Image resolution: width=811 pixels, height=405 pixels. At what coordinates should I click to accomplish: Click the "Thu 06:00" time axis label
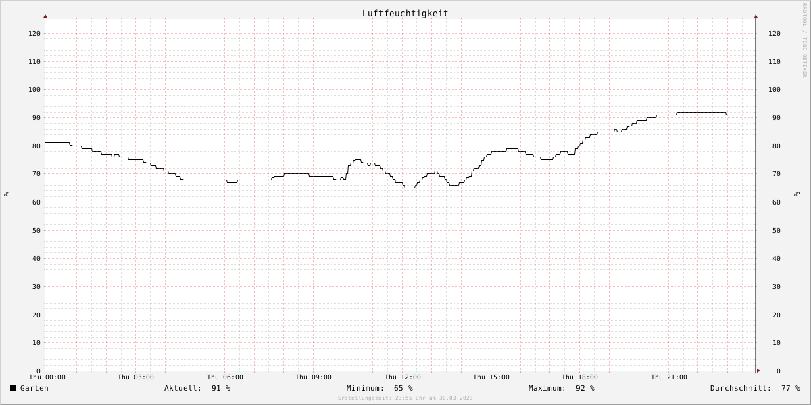coord(225,377)
